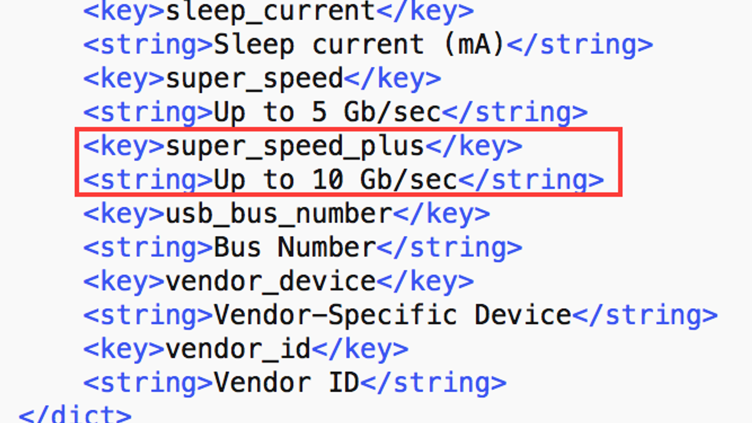The height and width of the screenshot is (423, 752).
Task: Click the vendor_device key name
Action: pos(271,282)
